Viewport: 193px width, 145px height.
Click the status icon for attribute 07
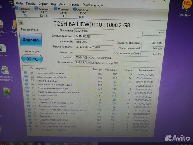(x=27, y=92)
